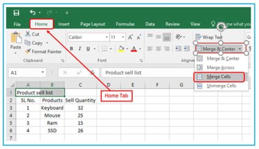Click the Paste clipboard icon
The image size is (259, 149).
(16, 38)
